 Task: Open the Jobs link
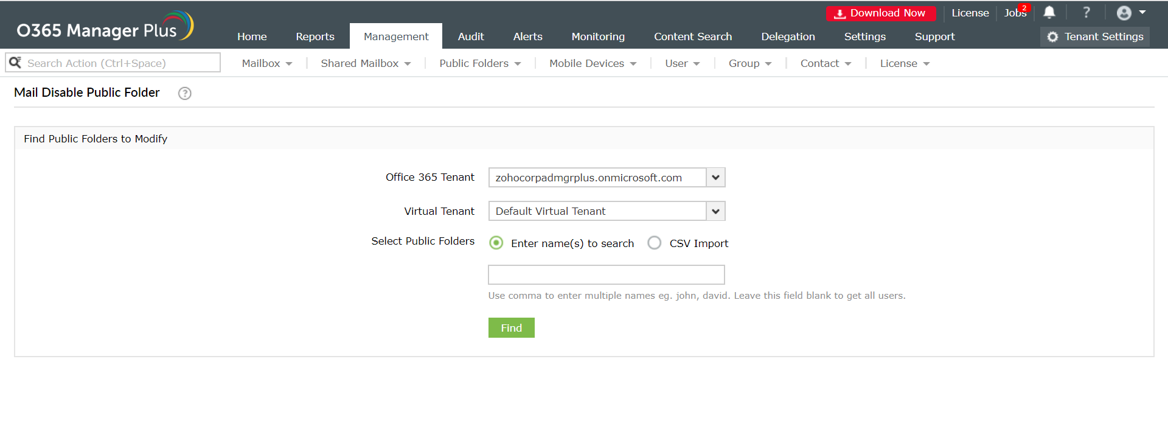(1015, 13)
